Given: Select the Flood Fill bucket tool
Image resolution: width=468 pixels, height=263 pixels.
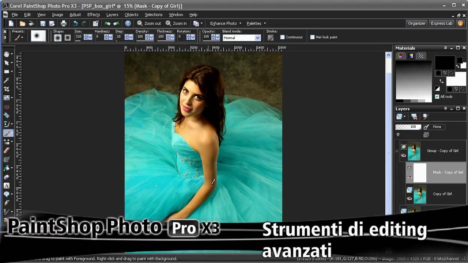Looking at the screenshot, I should click(x=7, y=168).
